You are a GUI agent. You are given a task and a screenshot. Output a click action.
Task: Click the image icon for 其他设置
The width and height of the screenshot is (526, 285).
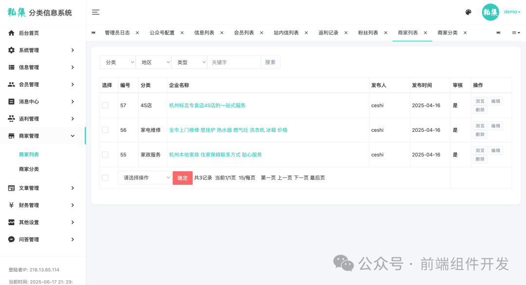[11, 222]
